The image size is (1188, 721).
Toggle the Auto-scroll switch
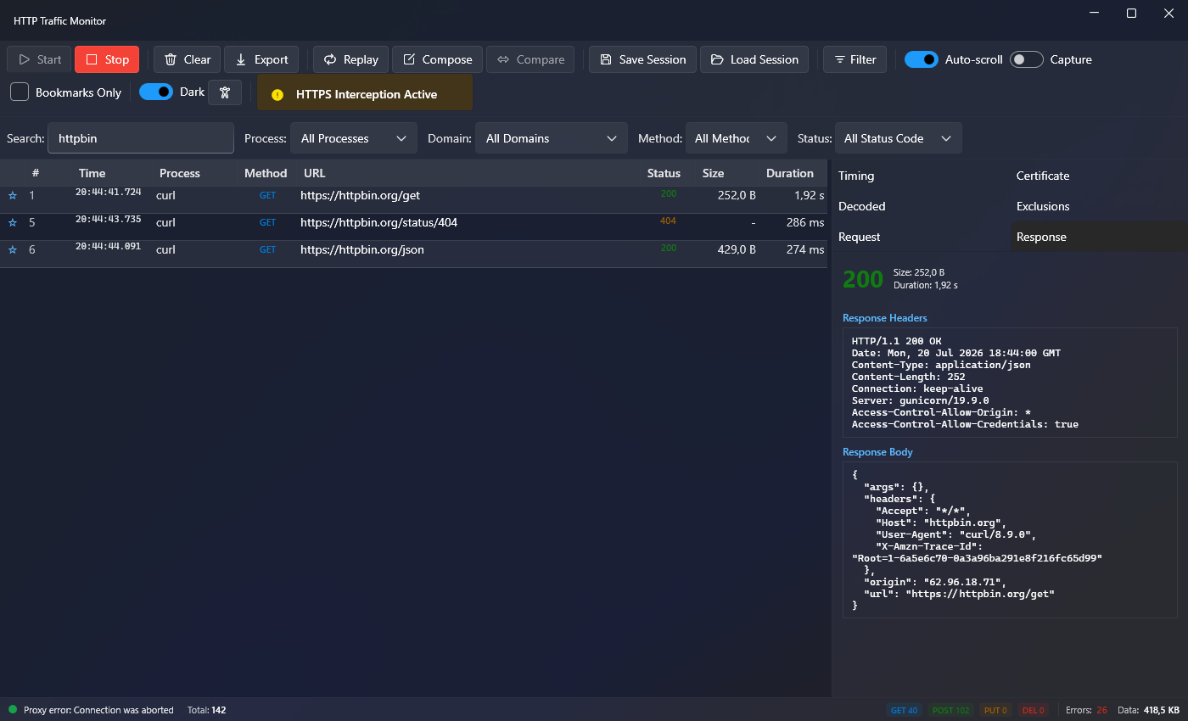click(x=922, y=59)
